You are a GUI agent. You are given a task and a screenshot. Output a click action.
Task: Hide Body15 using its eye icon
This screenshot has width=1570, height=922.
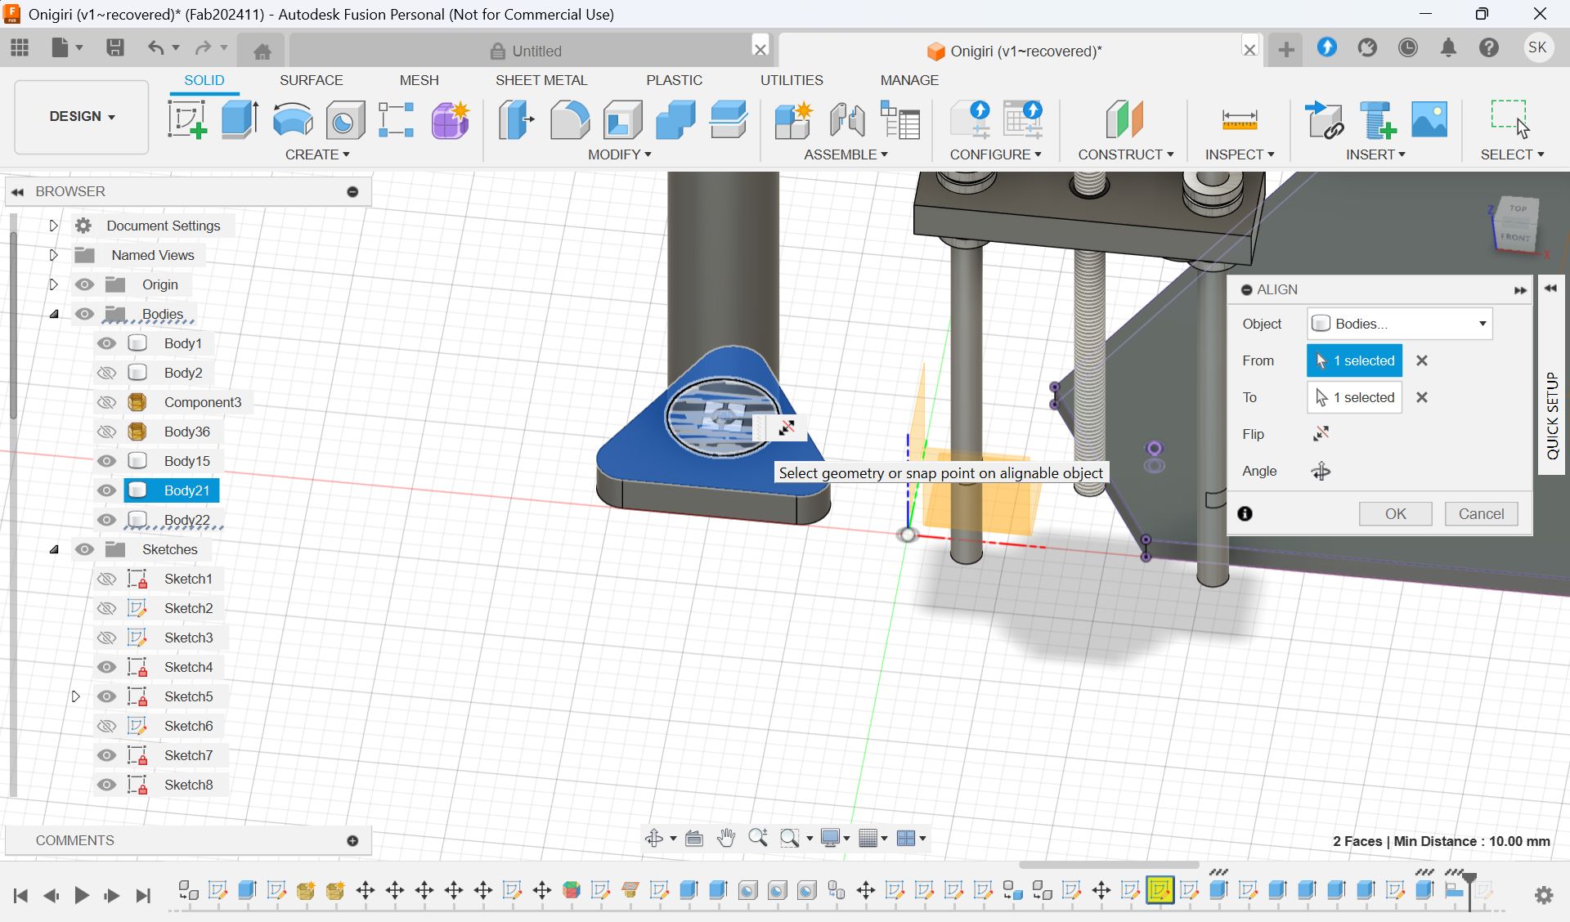click(x=106, y=461)
